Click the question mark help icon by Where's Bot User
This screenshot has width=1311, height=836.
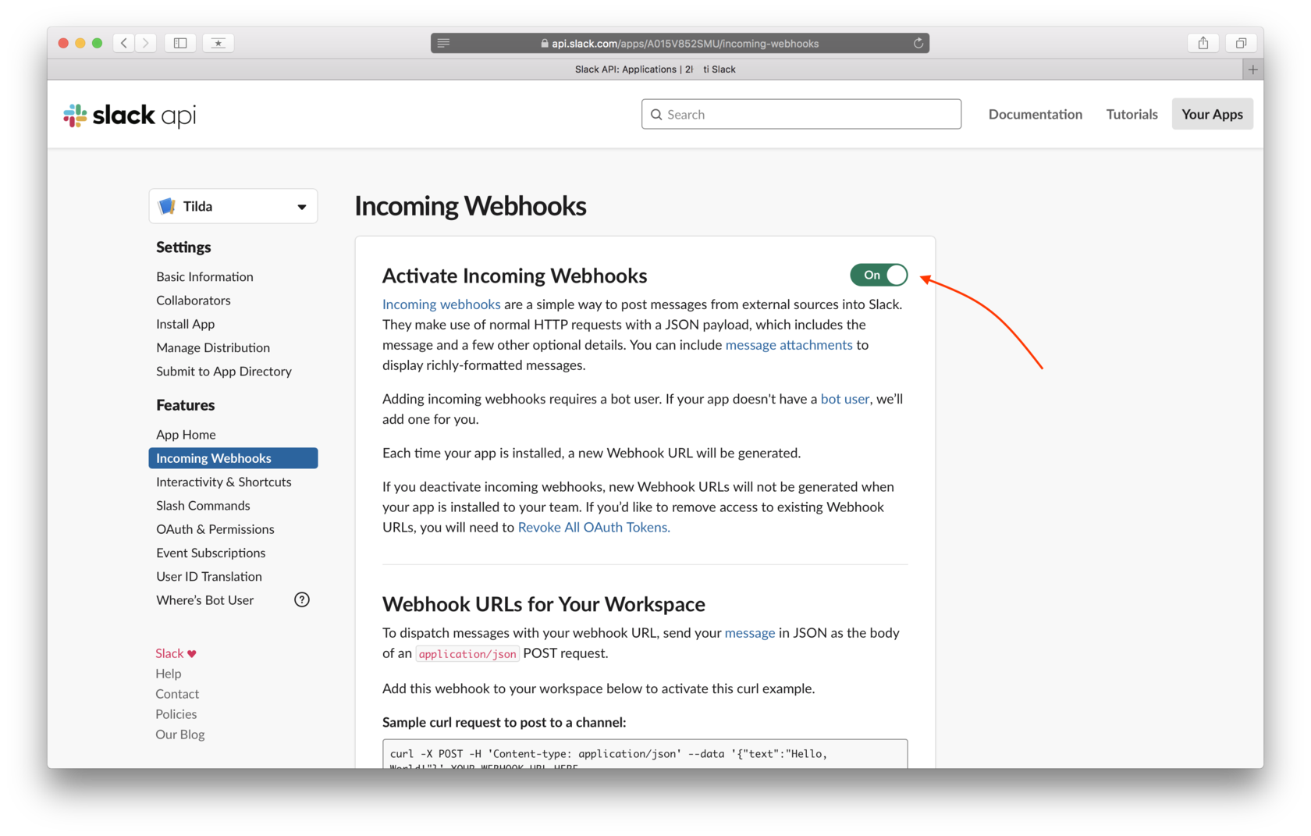tap(302, 599)
